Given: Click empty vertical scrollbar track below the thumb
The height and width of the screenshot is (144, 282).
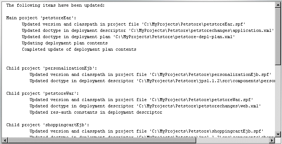Looking at the screenshot, I should (278, 98).
